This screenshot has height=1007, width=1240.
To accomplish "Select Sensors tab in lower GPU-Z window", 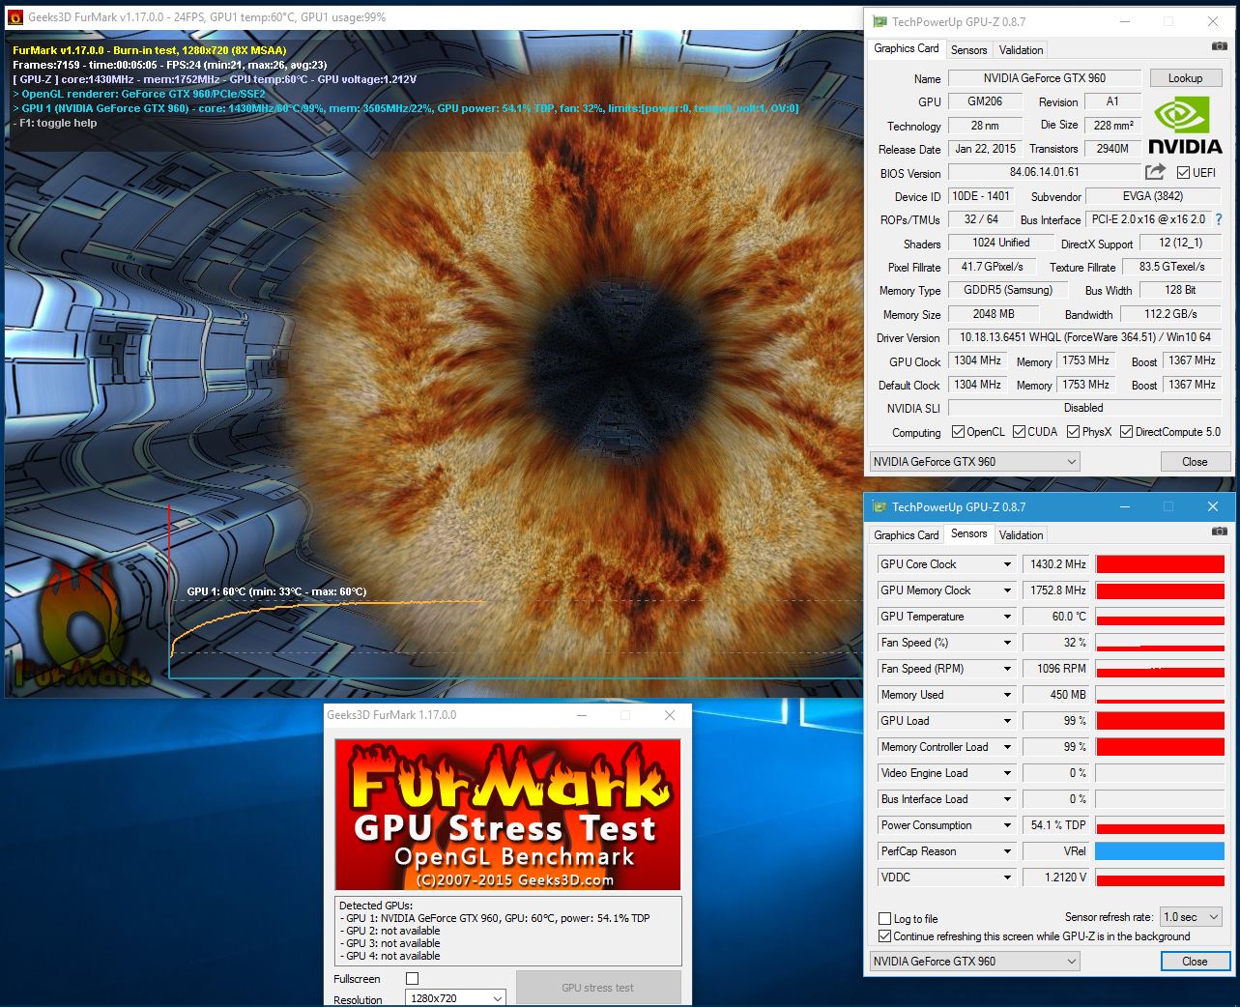I will [969, 533].
